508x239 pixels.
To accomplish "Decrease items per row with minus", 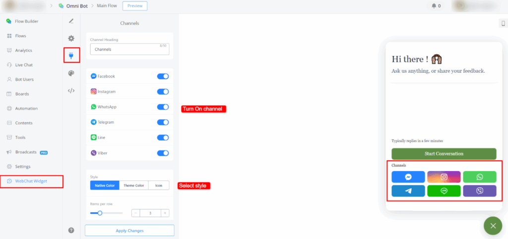I will (x=136, y=213).
